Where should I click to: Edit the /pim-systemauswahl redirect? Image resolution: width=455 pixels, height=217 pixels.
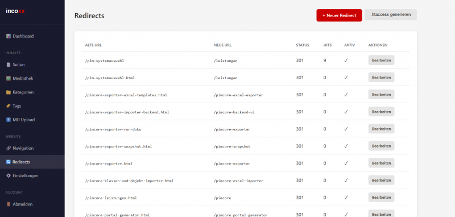tap(381, 60)
